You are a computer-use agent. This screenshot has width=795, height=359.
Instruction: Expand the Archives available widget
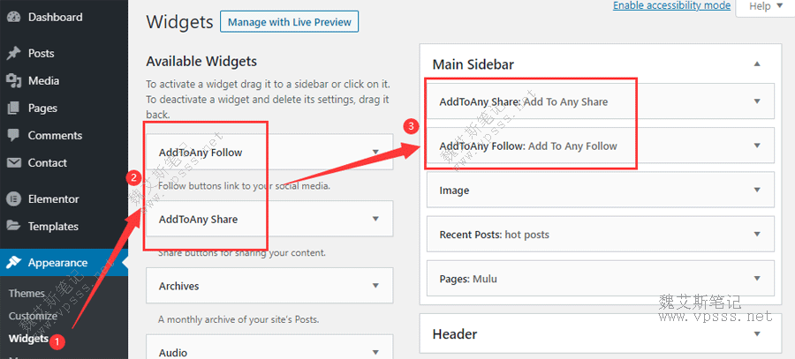pos(375,286)
